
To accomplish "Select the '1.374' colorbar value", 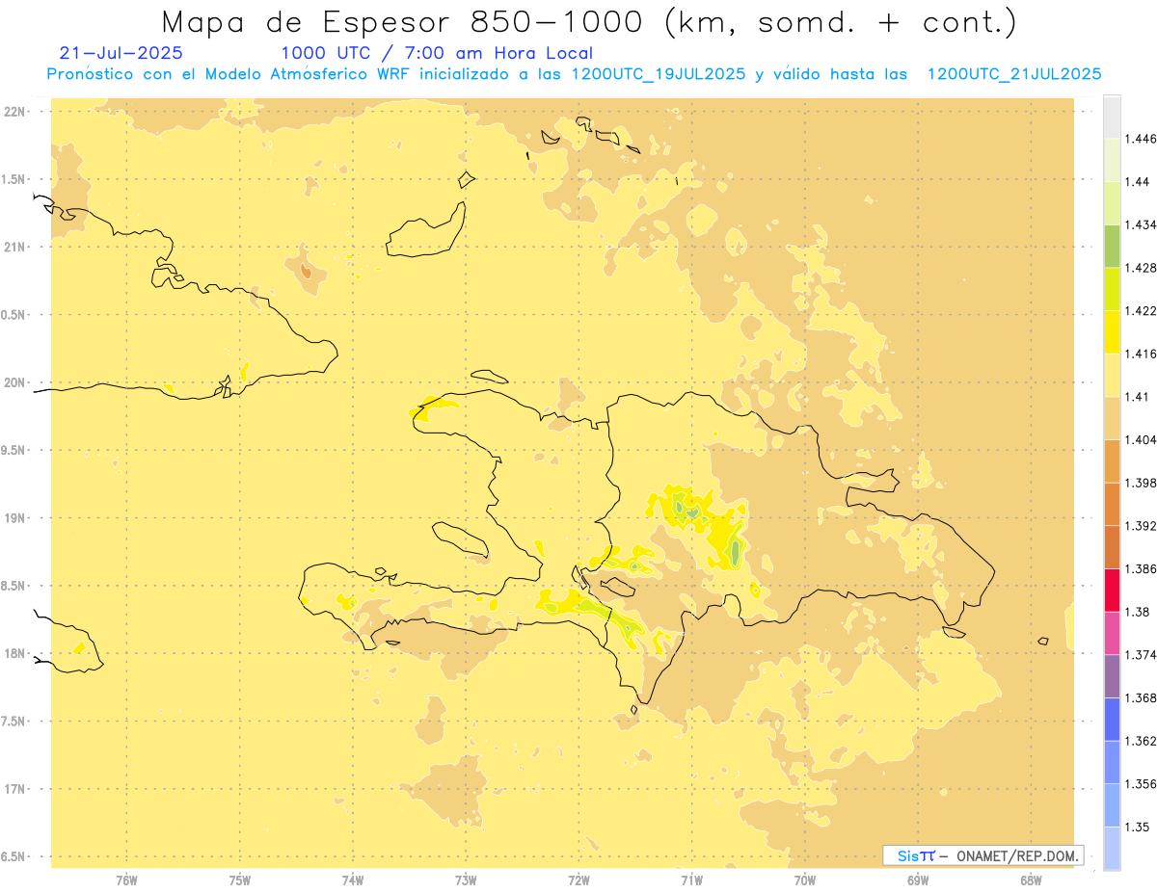I will (x=1141, y=655).
